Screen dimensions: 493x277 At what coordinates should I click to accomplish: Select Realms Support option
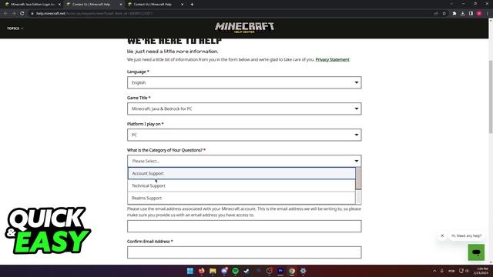(241, 198)
